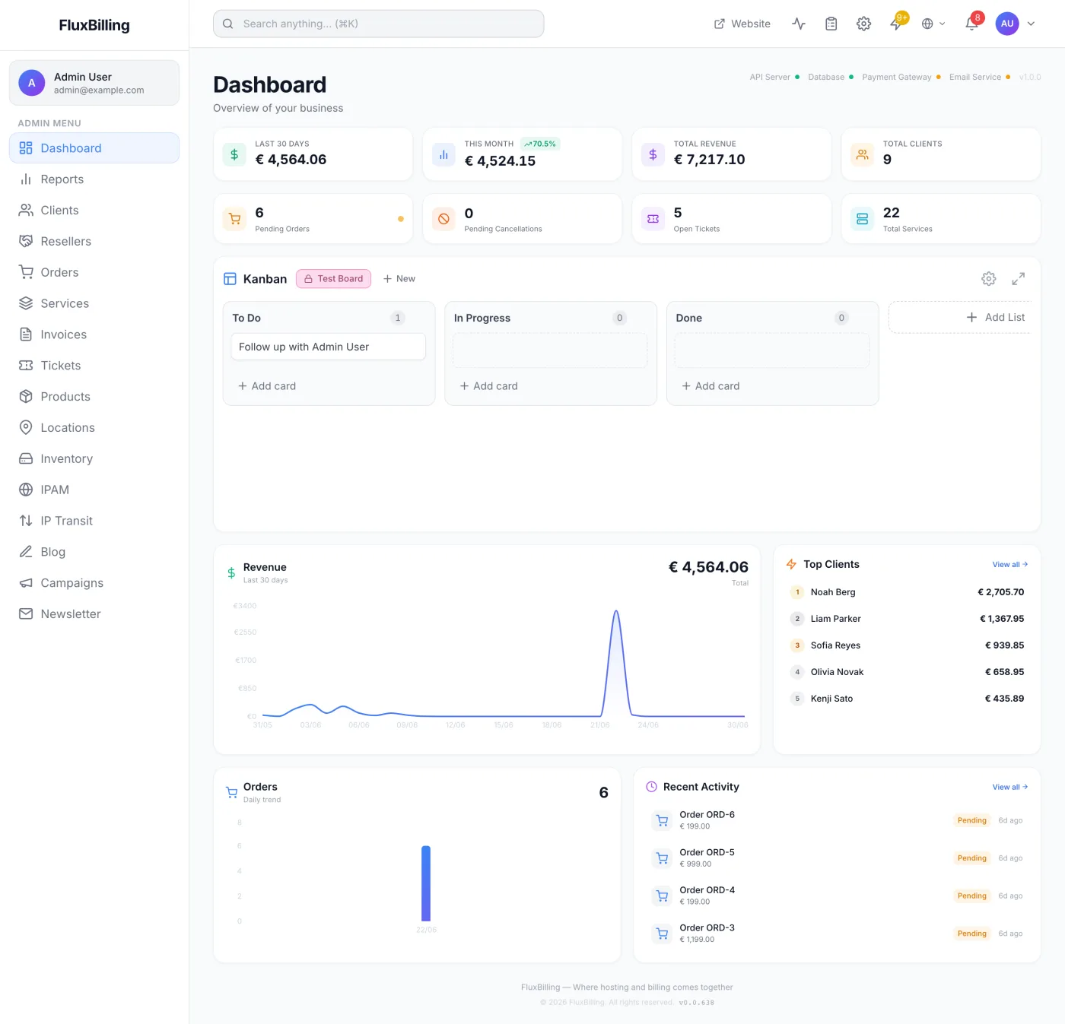Image resolution: width=1065 pixels, height=1024 pixels.
Task: View all Recent Activity
Action: click(x=1010, y=787)
